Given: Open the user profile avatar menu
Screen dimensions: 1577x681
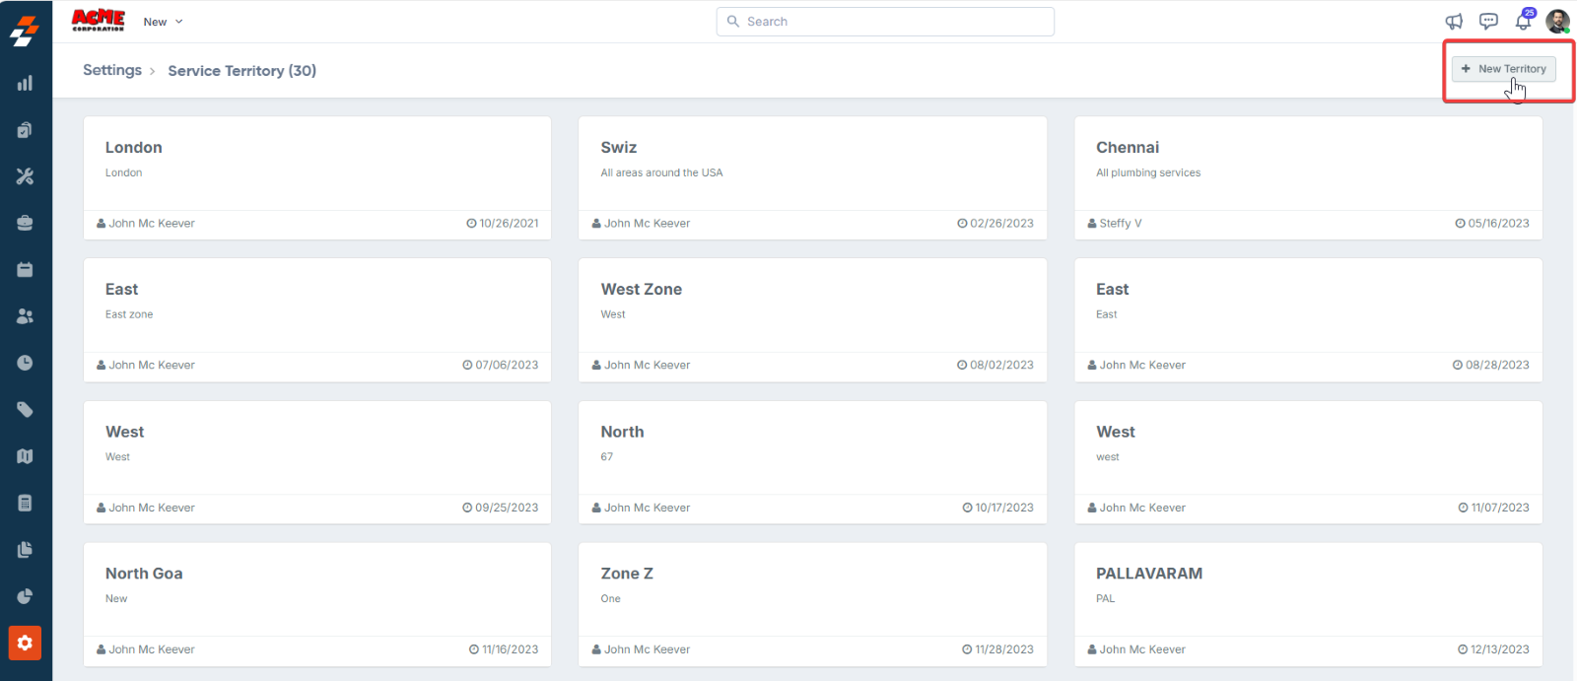Looking at the screenshot, I should coord(1557,22).
